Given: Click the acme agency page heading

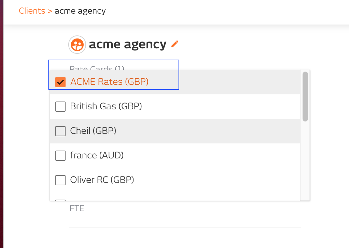Looking at the screenshot, I should (x=127, y=44).
